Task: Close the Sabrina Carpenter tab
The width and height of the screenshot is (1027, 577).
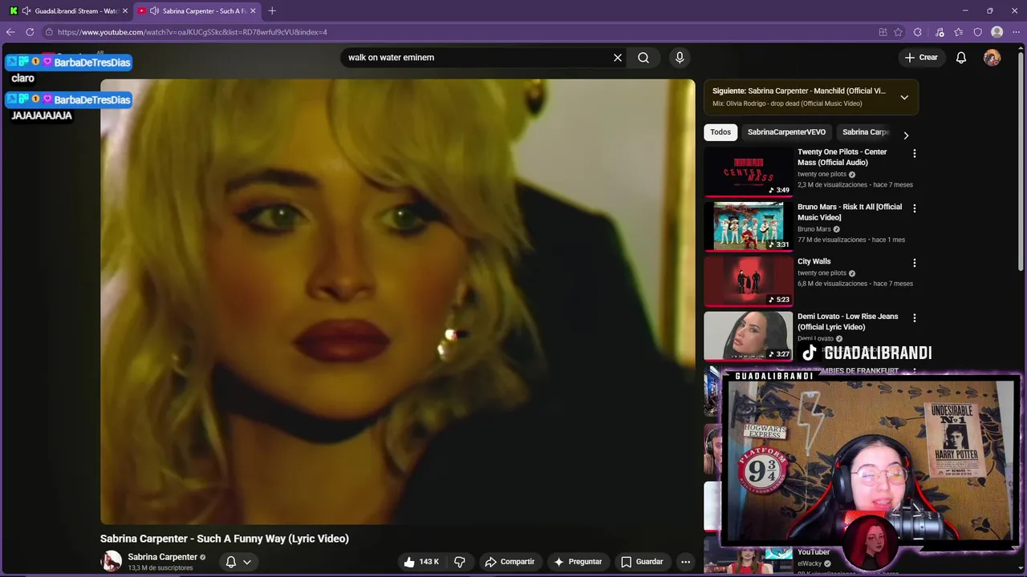Action: click(253, 10)
